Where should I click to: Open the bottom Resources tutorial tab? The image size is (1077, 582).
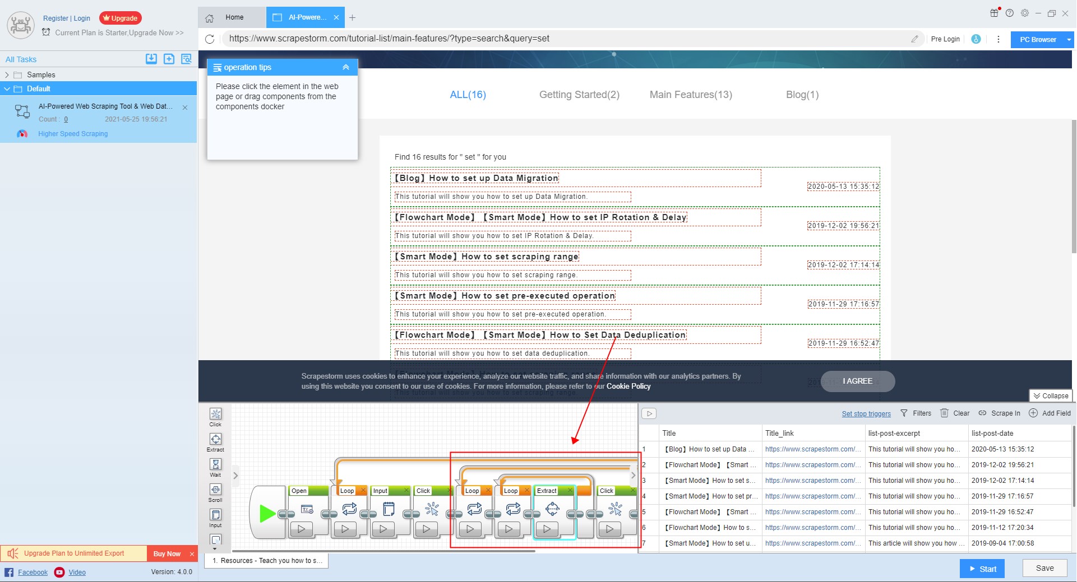pyautogui.click(x=267, y=561)
